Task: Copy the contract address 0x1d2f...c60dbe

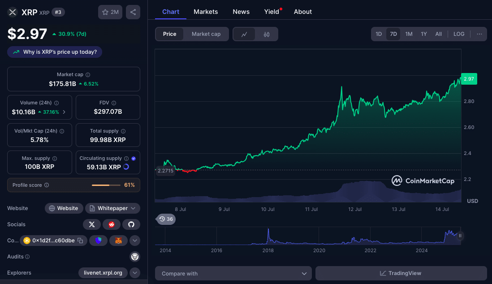Action: pos(80,241)
